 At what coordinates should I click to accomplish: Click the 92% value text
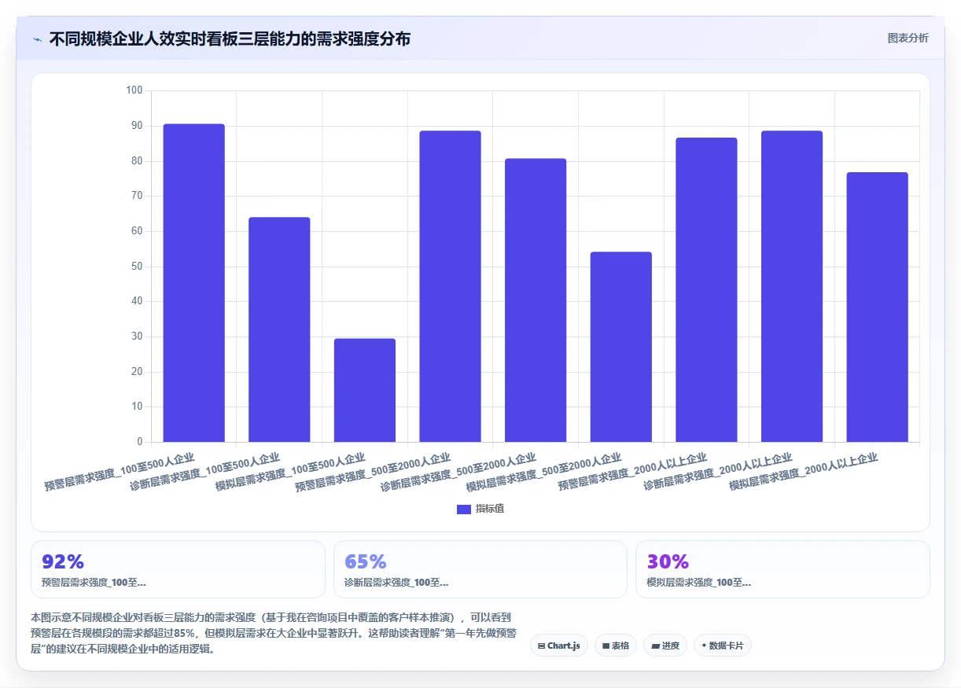pos(63,561)
